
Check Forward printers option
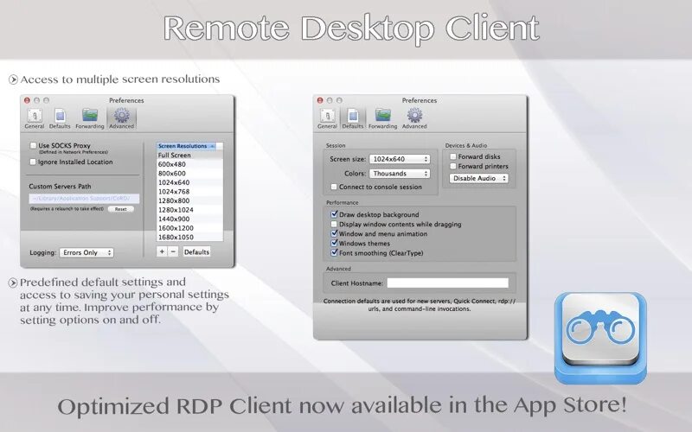[453, 166]
